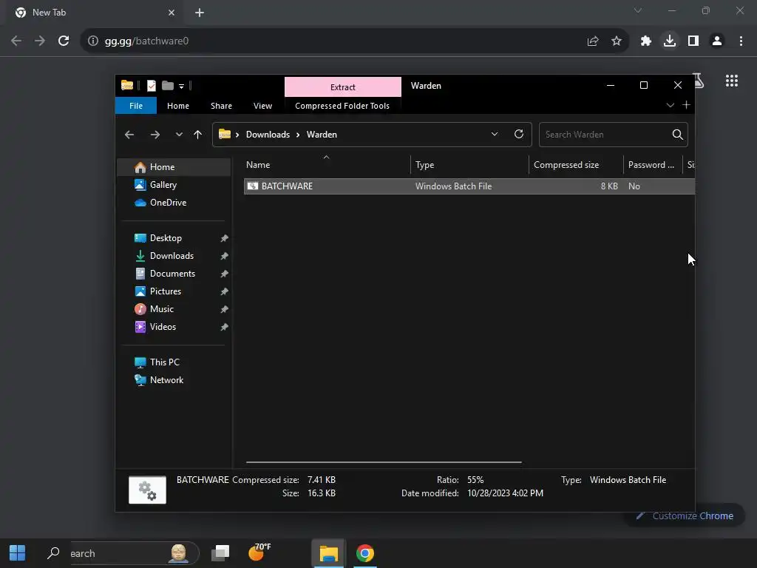The height and width of the screenshot is (568, 757).
Task: Click the Windows Batch File type cell
Action: point(453,186)
